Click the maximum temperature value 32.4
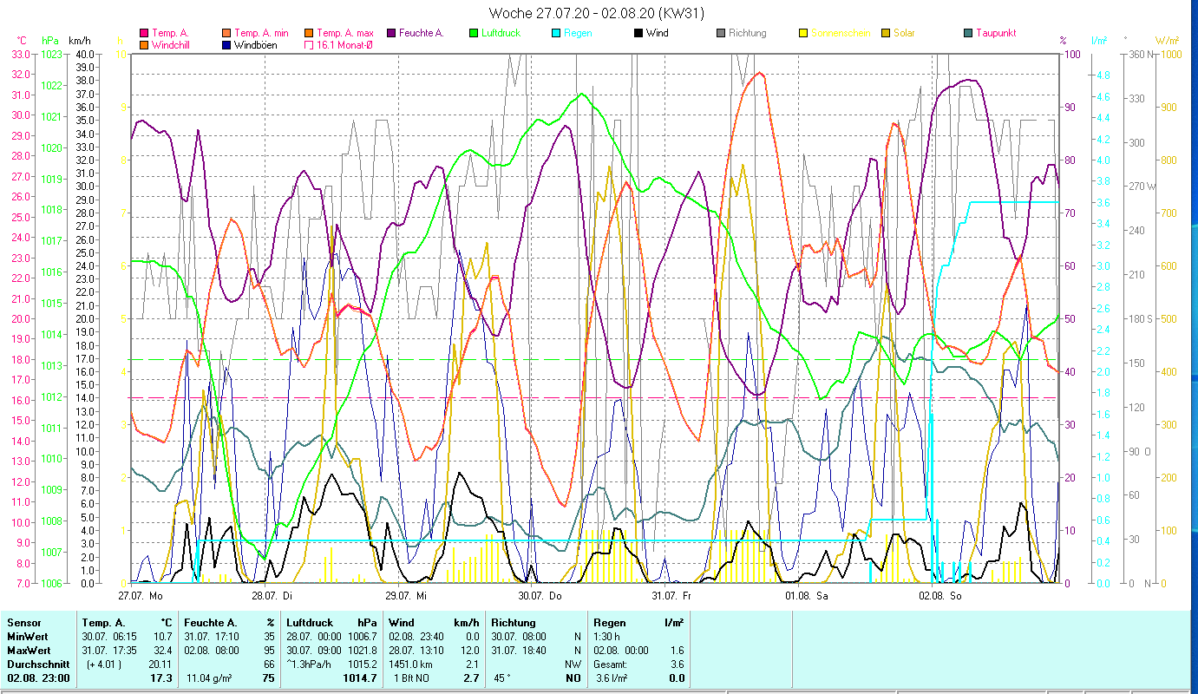 tap(162, 651)
